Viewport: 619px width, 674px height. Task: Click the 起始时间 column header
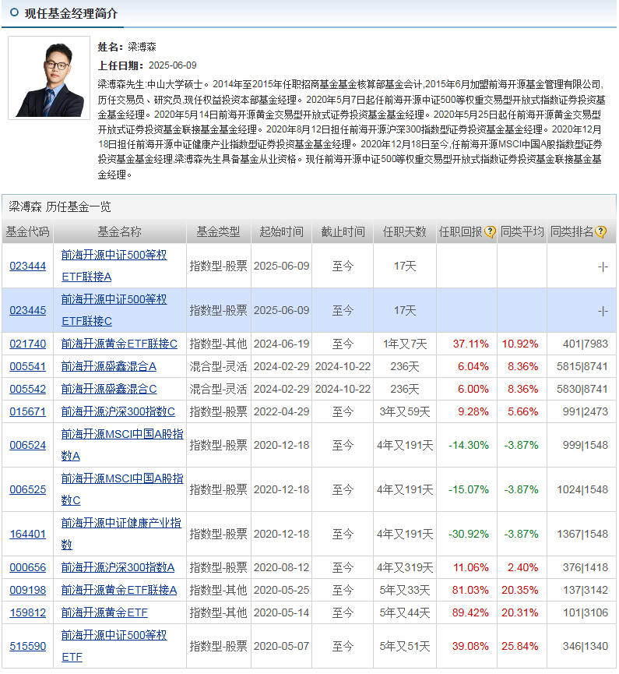[x=281, y=232]
